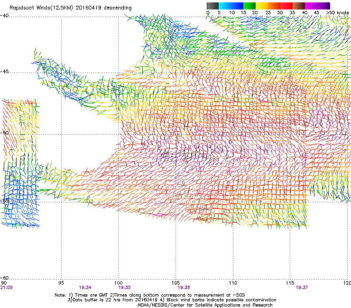The image size is (351, 308).
Task: Click the 'Data buffer is 22 hrs' note line
Action: pyautogui.click(x=172, y=300)
